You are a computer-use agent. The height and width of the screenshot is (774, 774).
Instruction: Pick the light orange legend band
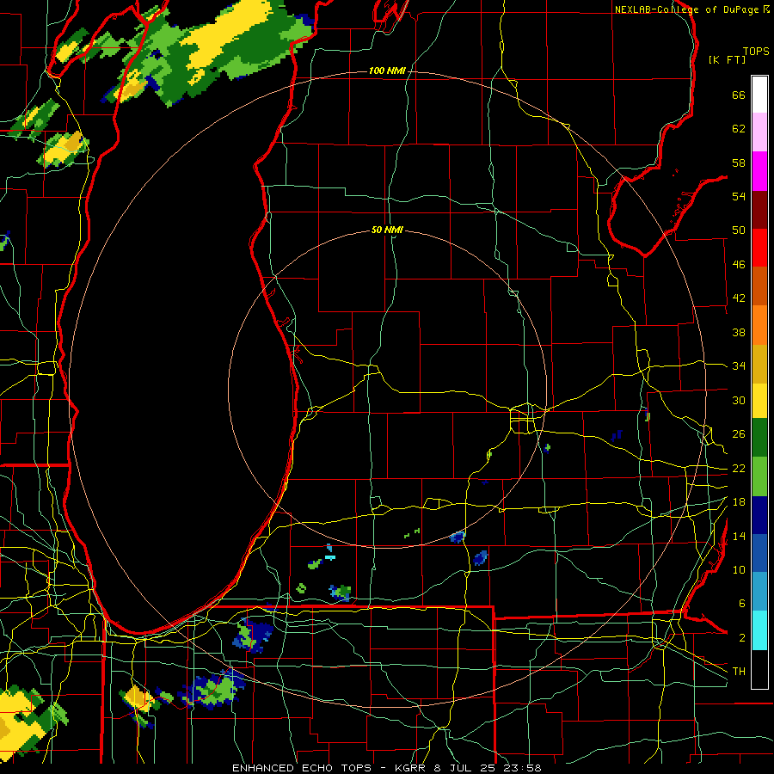(x=759, y=325)
